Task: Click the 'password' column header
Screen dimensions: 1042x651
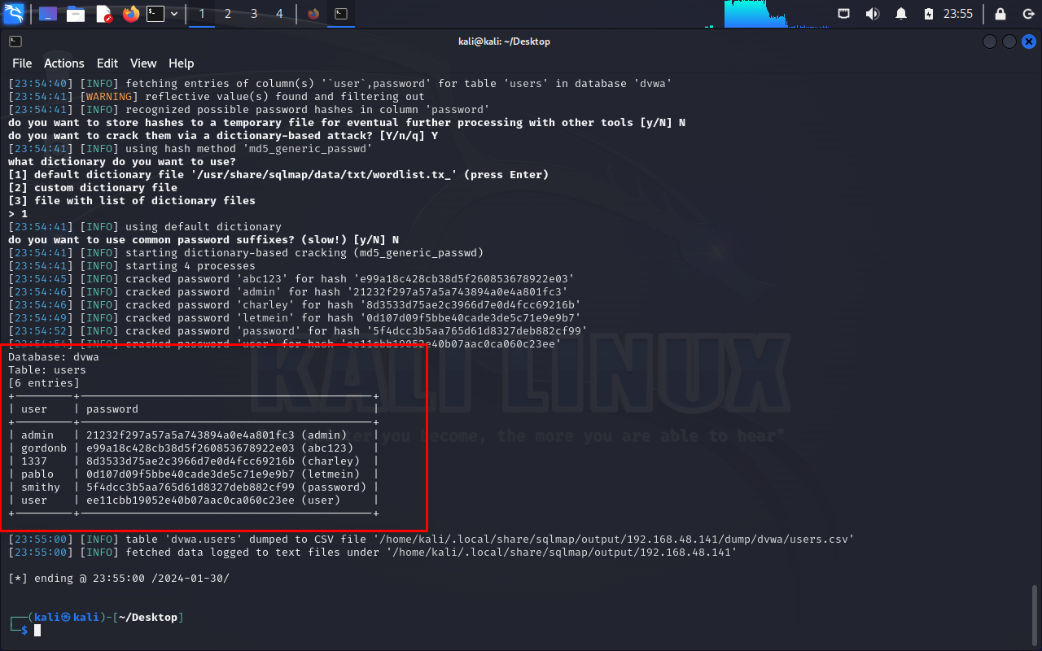Action: (112, 409)
